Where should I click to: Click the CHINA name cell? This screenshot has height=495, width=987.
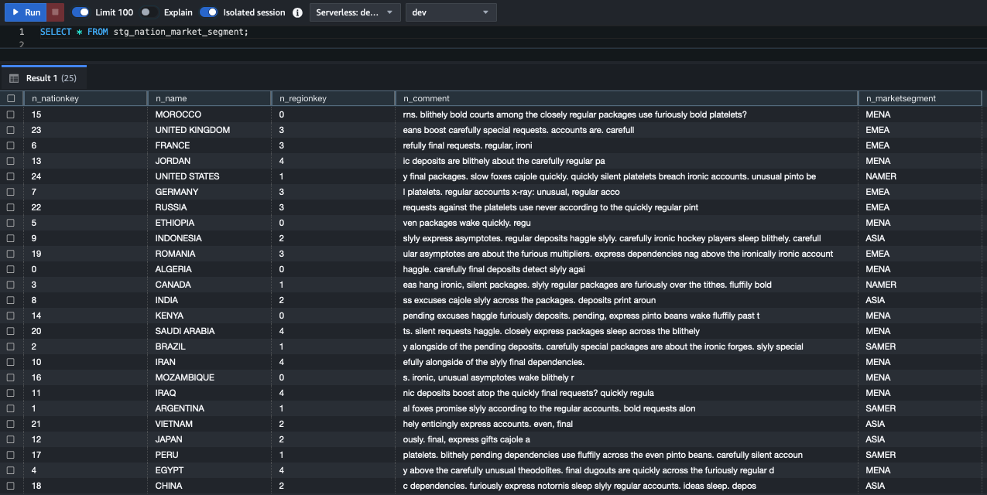[x=209, y=486]
